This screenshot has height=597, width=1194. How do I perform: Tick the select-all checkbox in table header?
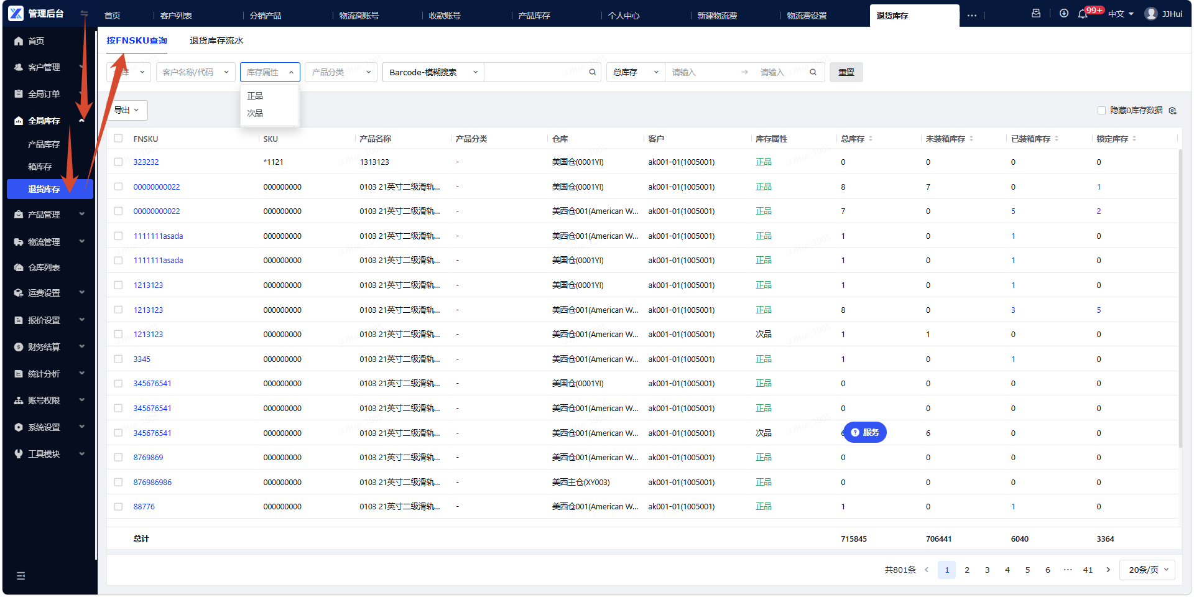click(x=118, y=138)
